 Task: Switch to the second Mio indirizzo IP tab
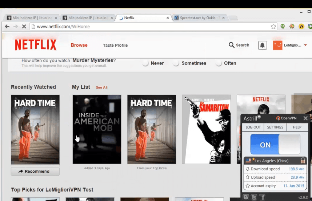[x=88, y=18]
